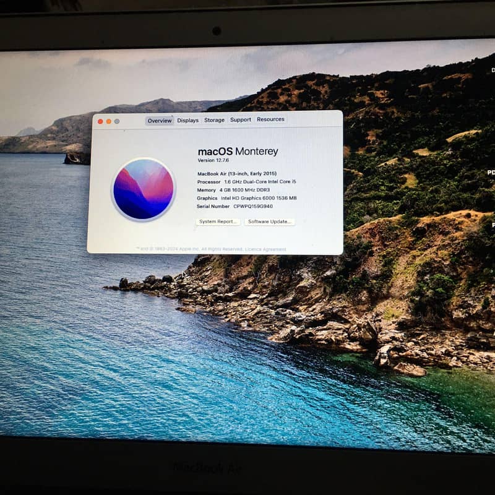Click the System Report button
Screen dimensions: 495x495
click(218, 222)
